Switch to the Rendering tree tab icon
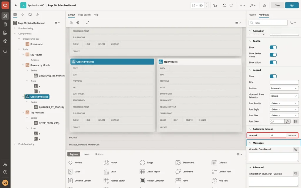301x188 pixels. (15, 15)
